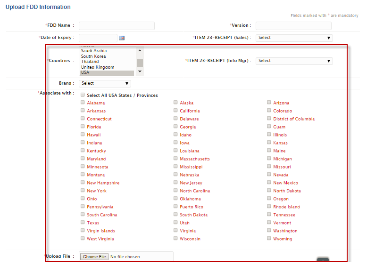This screenshot has height=262, width=375.
Task: Tick the Alabama checkbox
Action: pyautogui.click(x=83, y=103)
